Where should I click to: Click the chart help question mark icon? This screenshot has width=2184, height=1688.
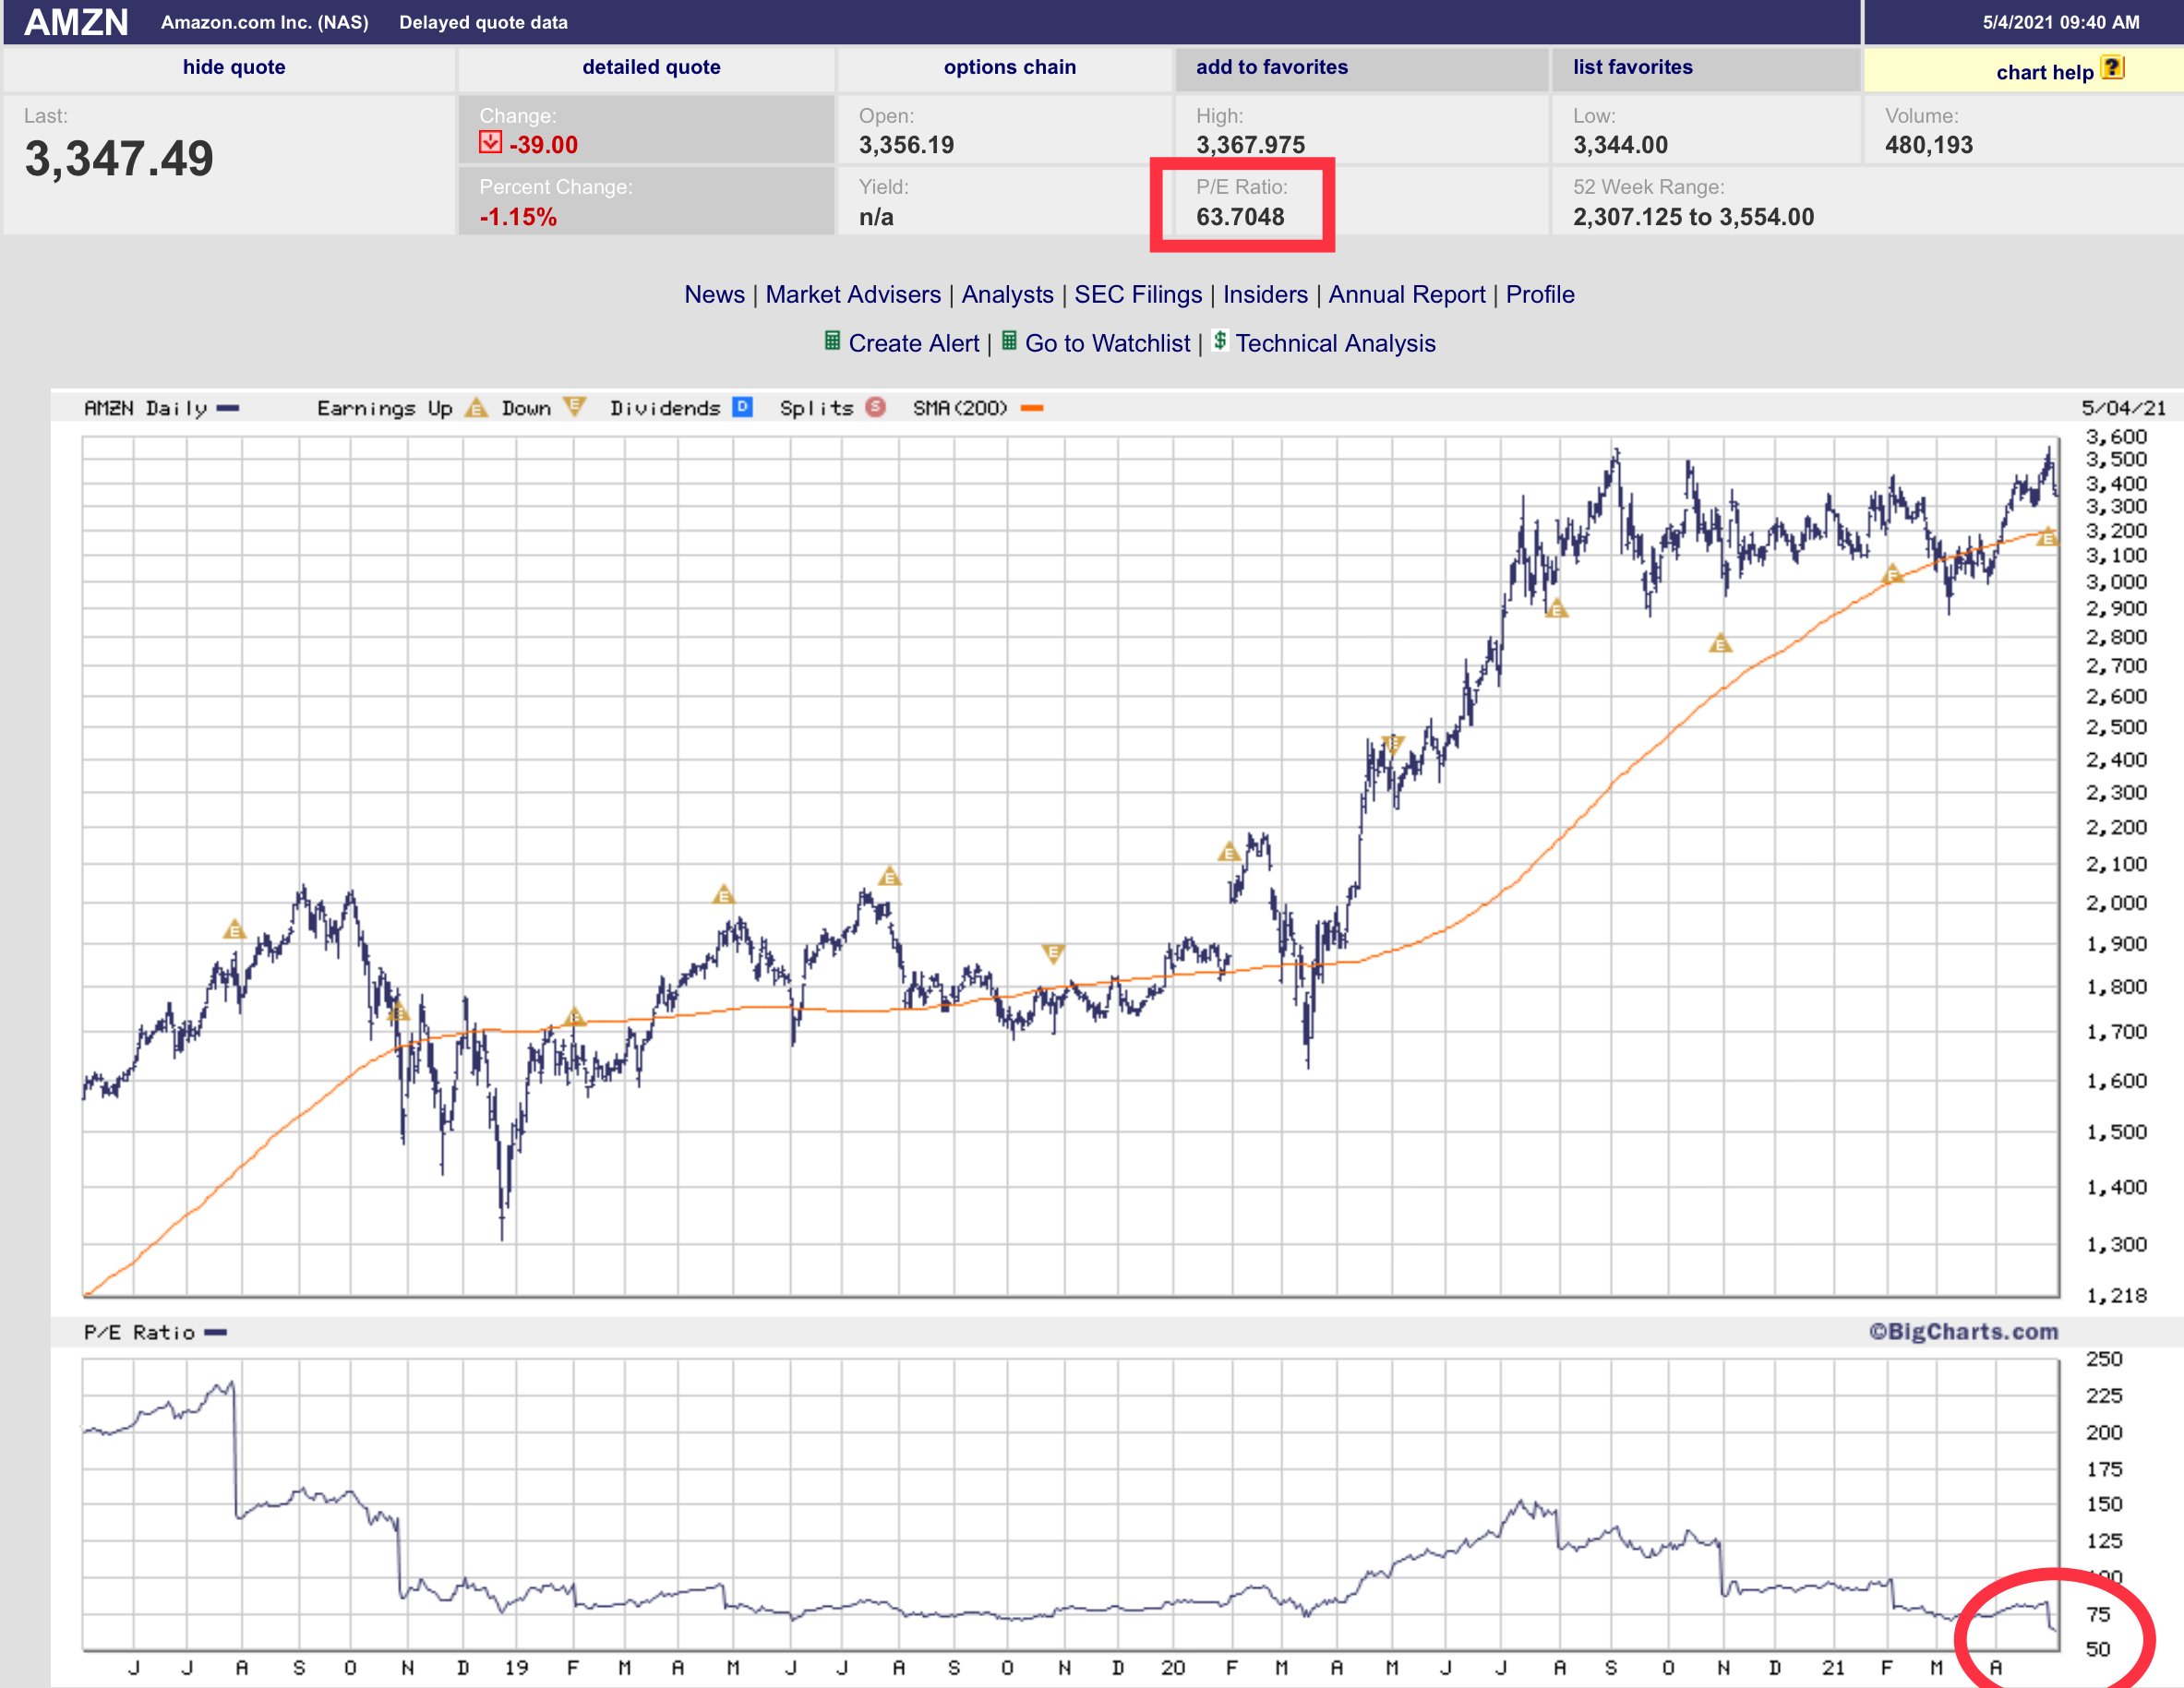(x=2112, y=68)
